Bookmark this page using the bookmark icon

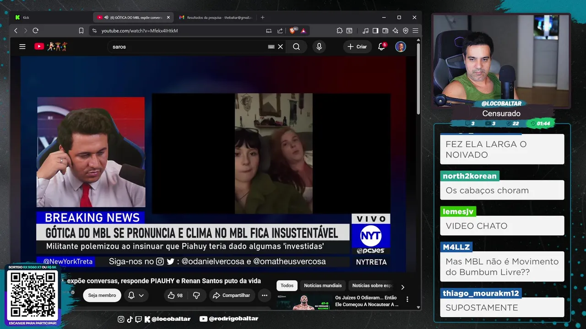(x=81, y=31)
